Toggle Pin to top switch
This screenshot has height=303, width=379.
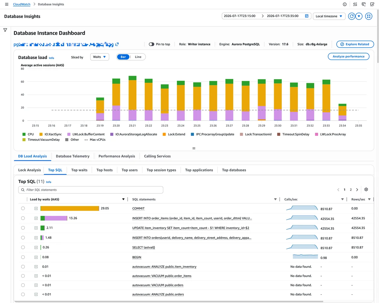(152, 44)
